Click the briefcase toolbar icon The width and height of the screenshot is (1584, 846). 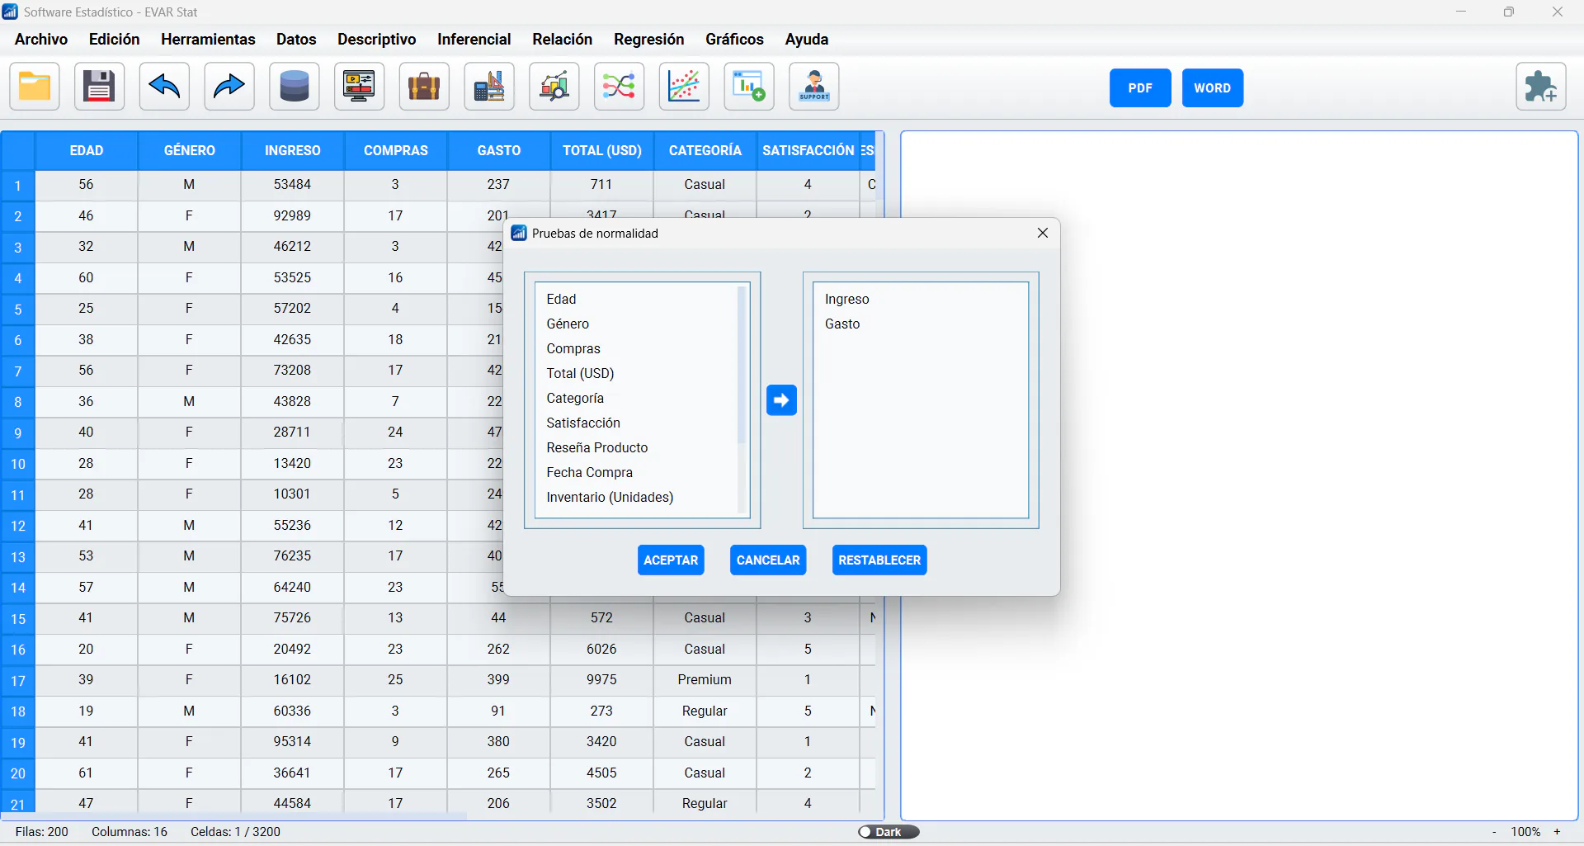point(424,87)
